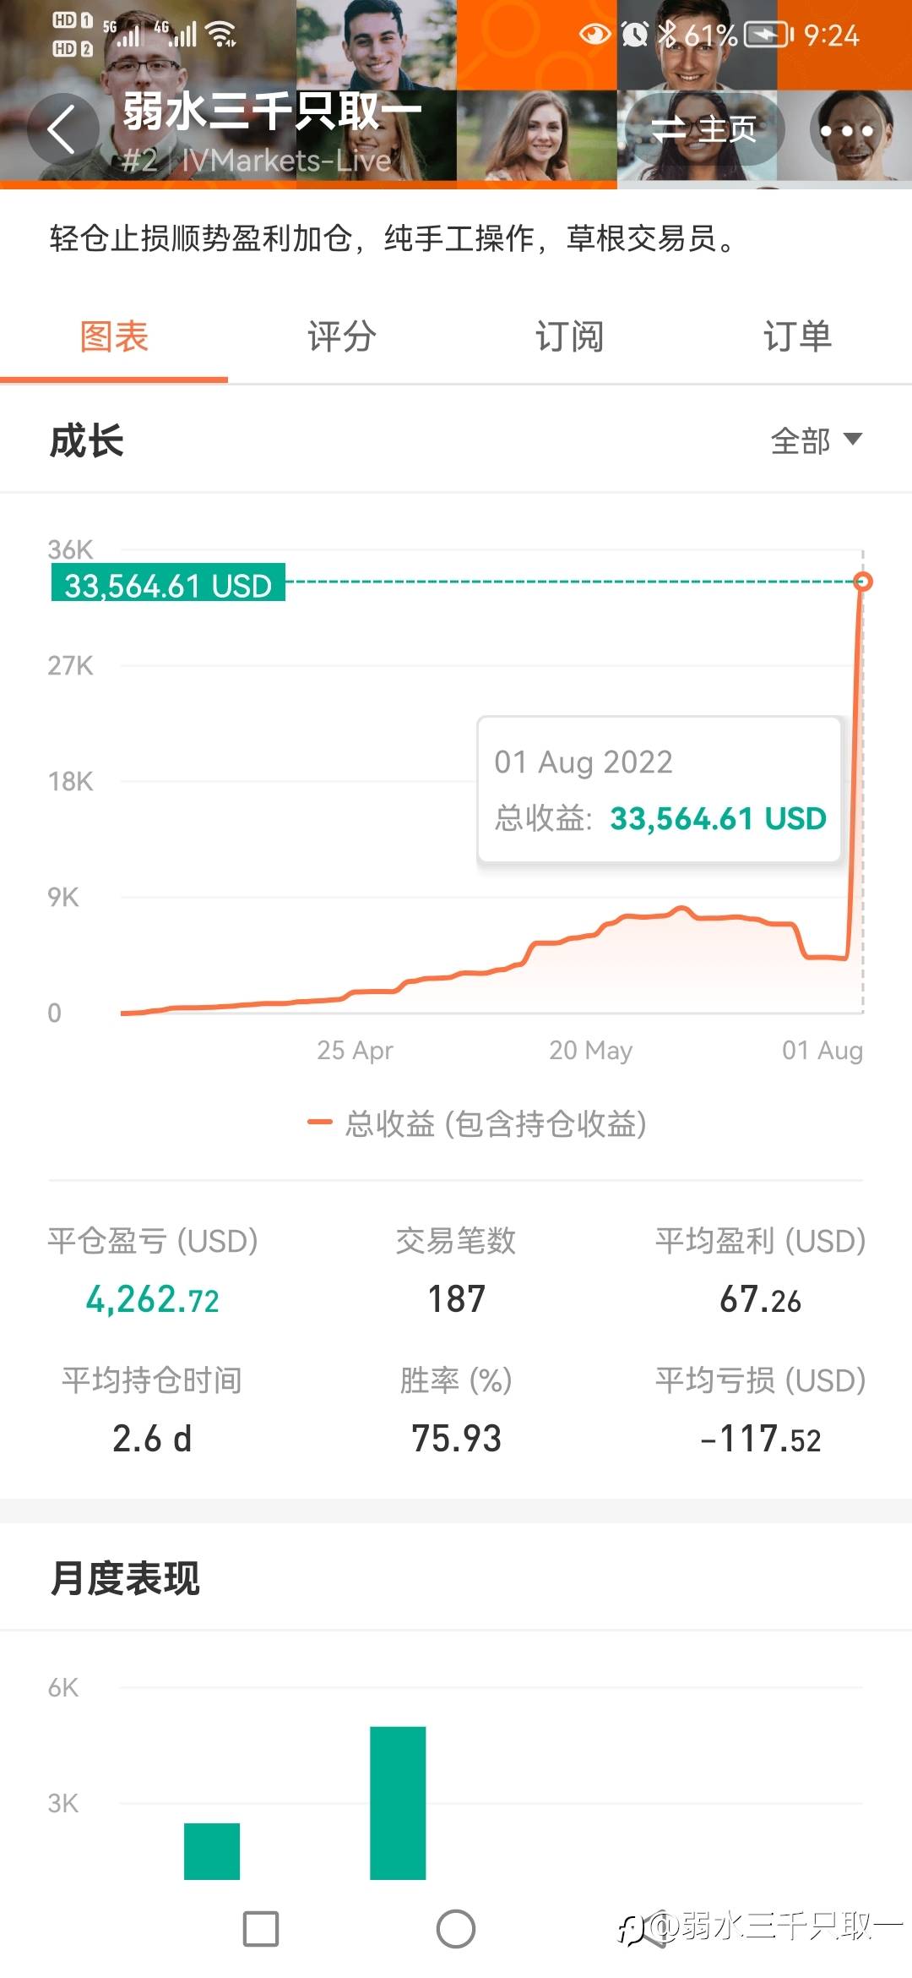This screenshot has width=912, height=1978.
Task: Toggle the 总收益 legend series
Action: [478, 1123]
